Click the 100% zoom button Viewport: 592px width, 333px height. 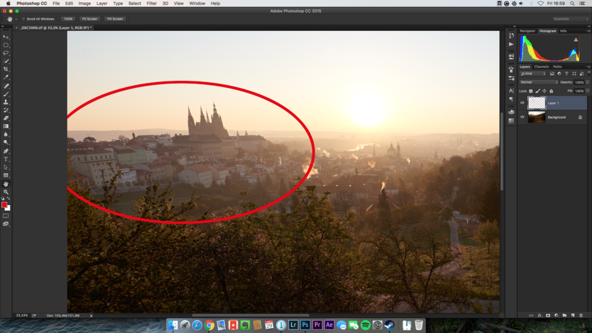coord(68,19)
